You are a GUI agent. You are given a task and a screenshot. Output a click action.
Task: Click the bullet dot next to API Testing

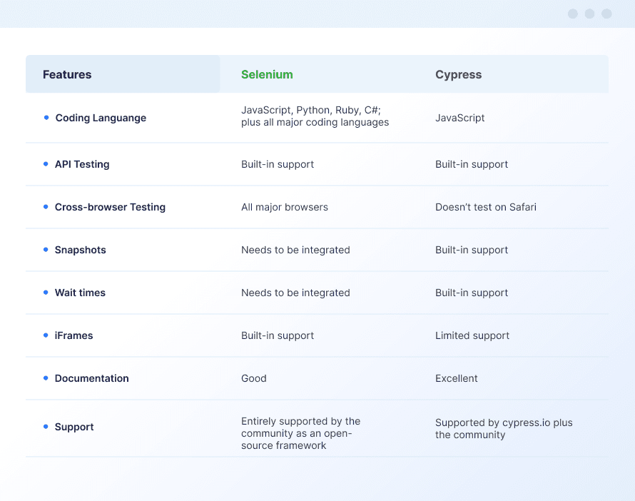(x=46, y=164)
